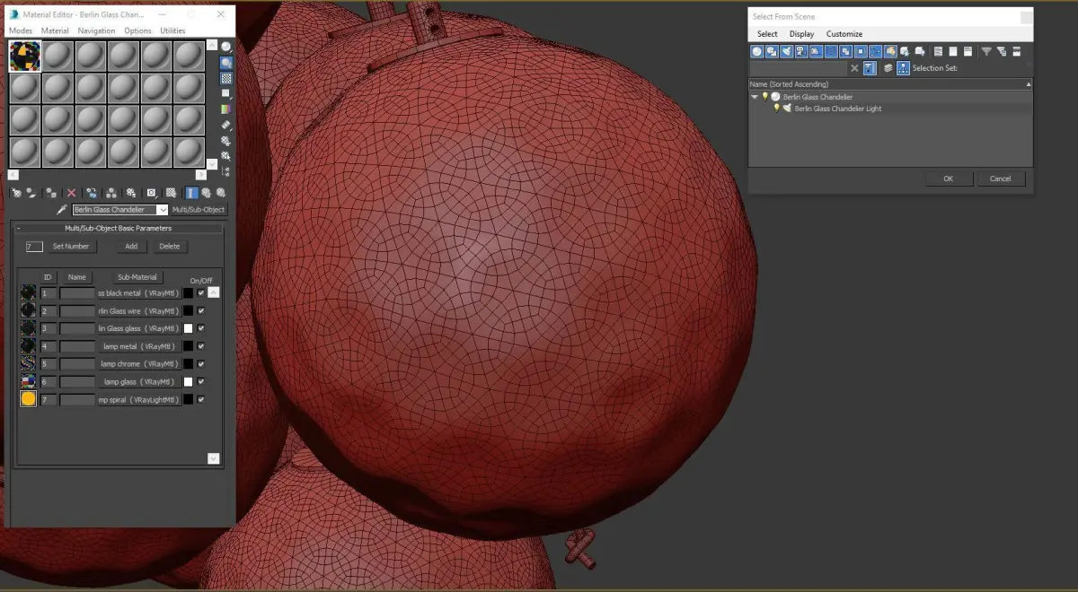Screen dimensions: 1078x592
Task: Toggle Display Shapes filter in Select From Scene
Action: [x=771, y=51]
